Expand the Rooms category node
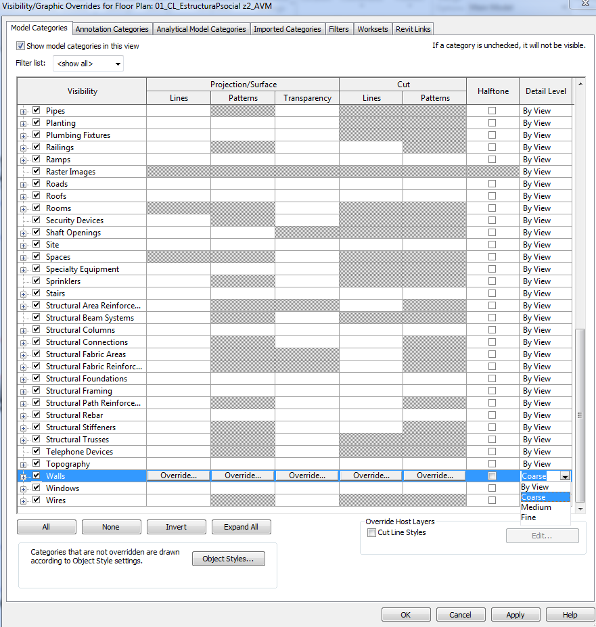The height and width of the screenshot is (627, 596). 23,209
